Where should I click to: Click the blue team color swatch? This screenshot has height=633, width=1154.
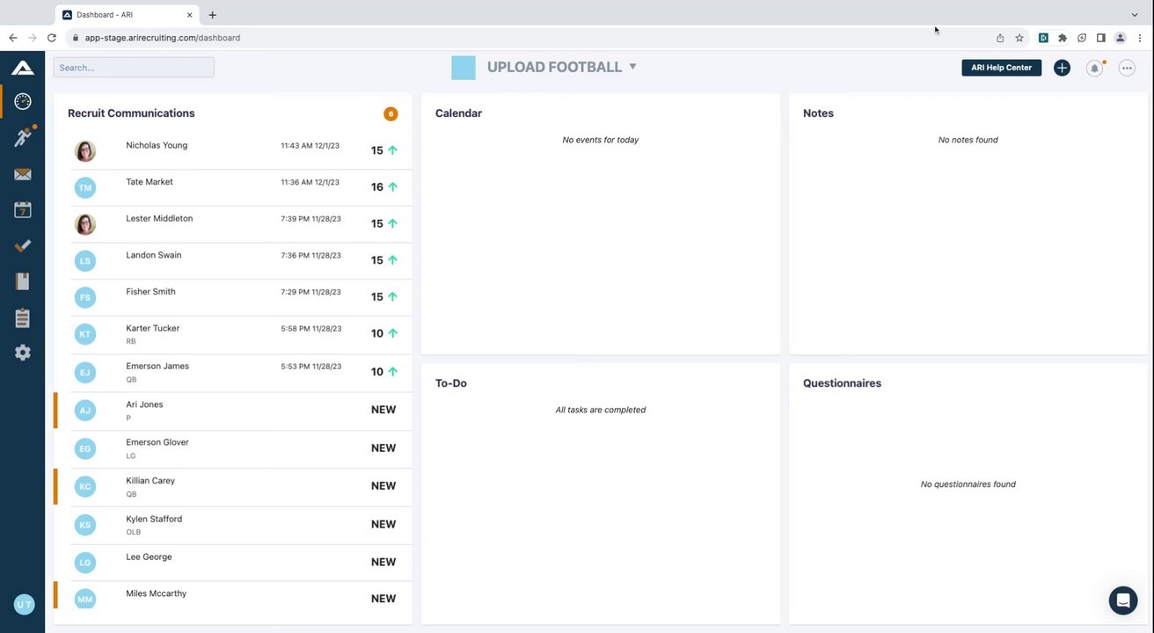click(x=464, y=68)
